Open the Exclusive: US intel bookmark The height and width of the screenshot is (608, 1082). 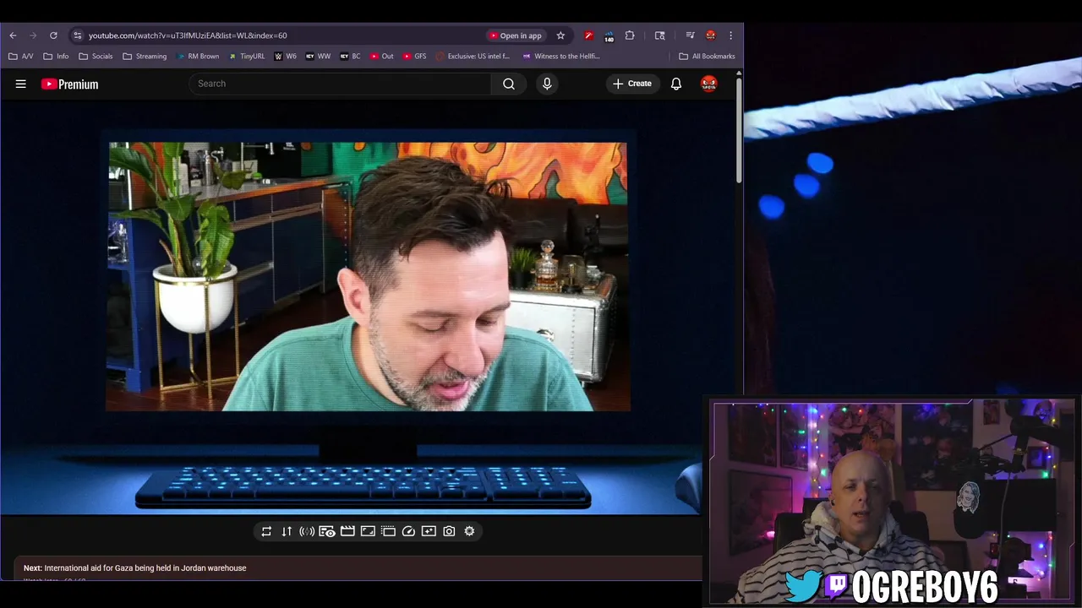(x=473, y=57)
